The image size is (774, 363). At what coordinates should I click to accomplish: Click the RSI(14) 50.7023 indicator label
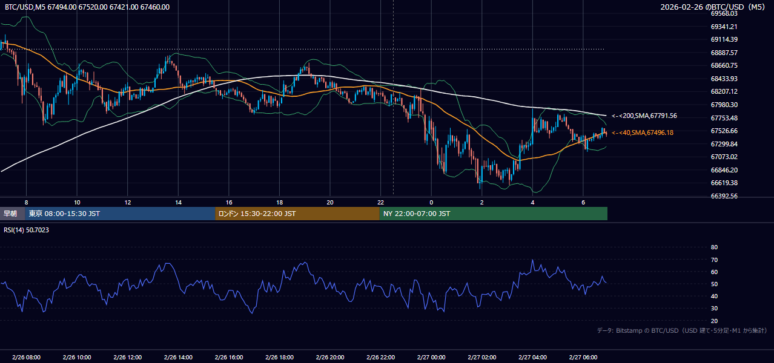[x=27, y=230]
